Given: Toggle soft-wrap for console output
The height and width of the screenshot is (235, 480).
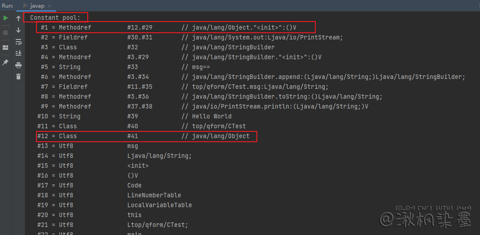Looking at the screenshot, I should 18,42.
